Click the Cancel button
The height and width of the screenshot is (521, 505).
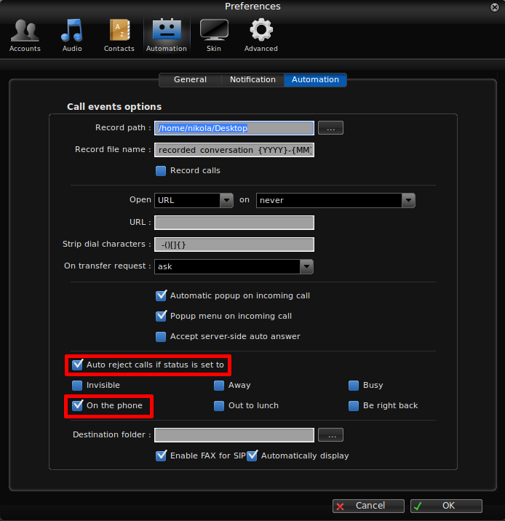pyautogui.click(x=369, y=506)
